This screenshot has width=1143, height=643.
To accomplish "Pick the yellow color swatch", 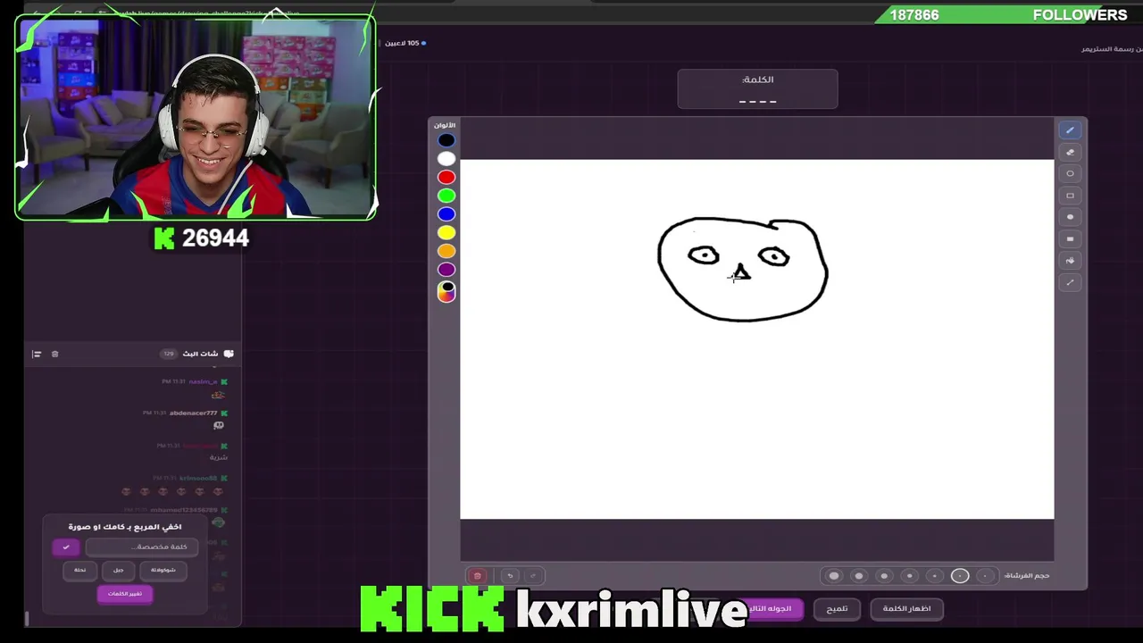I will 446,233.
